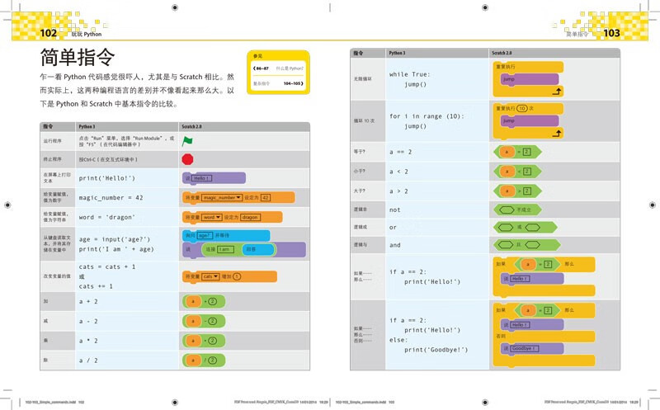Image resolution: width=660 pixels, height=410 pixels.
Task: Click the for i in range (10): code
Action: click(x=427, y=116)
